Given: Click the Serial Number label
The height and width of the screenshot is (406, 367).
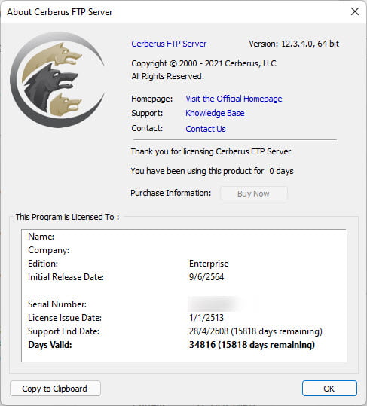Looking at the screenshot, I should tap(57, 304).
